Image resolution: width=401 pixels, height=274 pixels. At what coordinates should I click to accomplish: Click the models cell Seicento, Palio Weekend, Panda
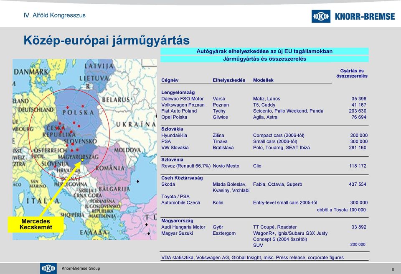pos(288,111)
